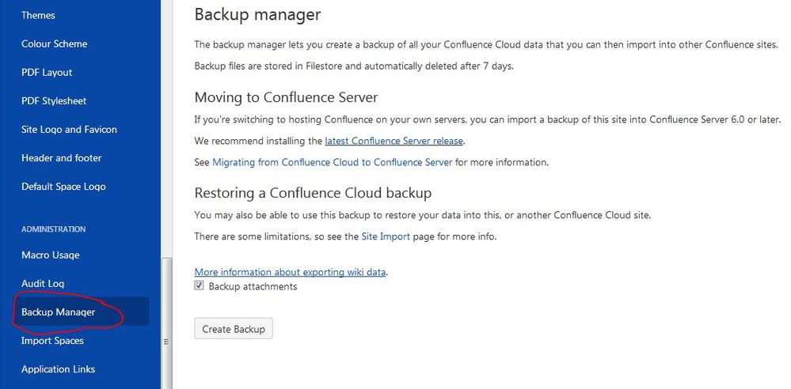The image size is (791, 389).
Task: Click the sidebar resize handle
Action: coord(166,342)
